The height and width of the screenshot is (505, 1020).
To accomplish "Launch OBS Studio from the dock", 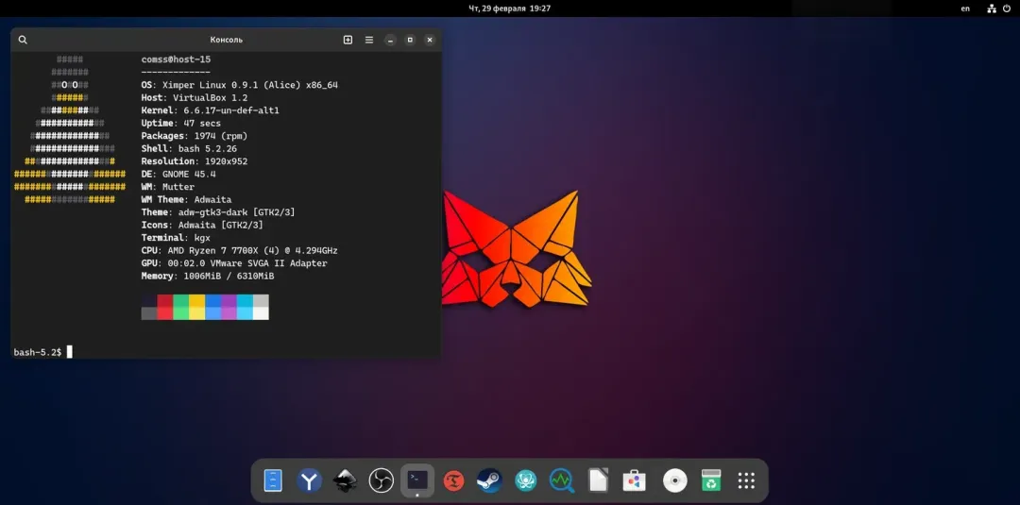I will pos(382,481).
